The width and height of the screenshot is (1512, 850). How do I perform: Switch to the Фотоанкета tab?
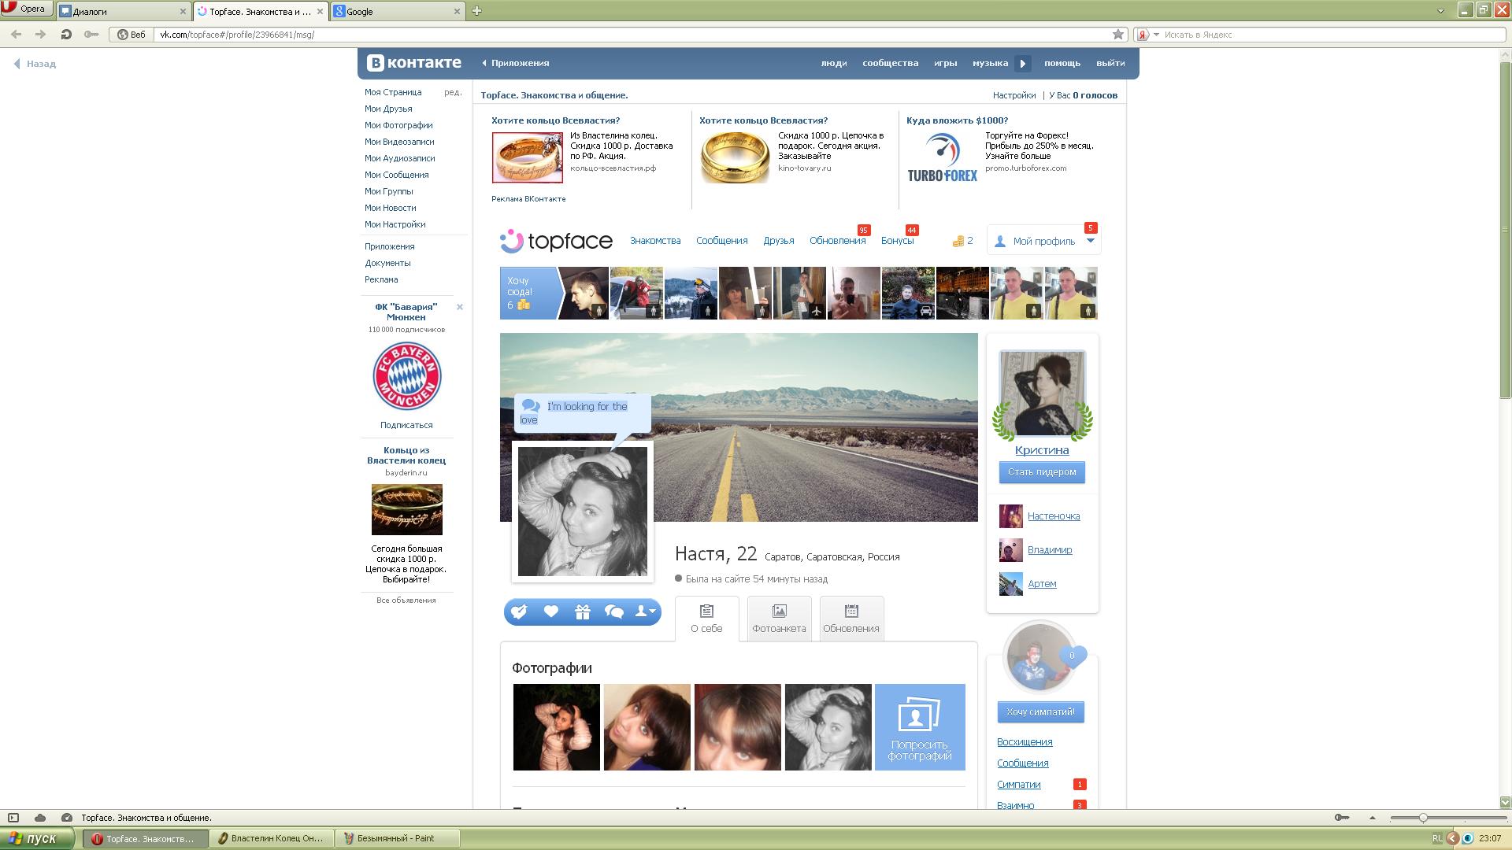click(779, 619)
